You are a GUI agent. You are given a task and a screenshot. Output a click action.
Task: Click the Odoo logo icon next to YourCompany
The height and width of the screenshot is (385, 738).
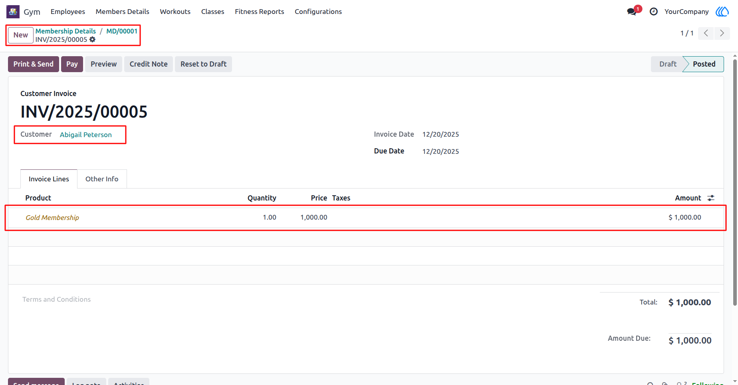722,12
